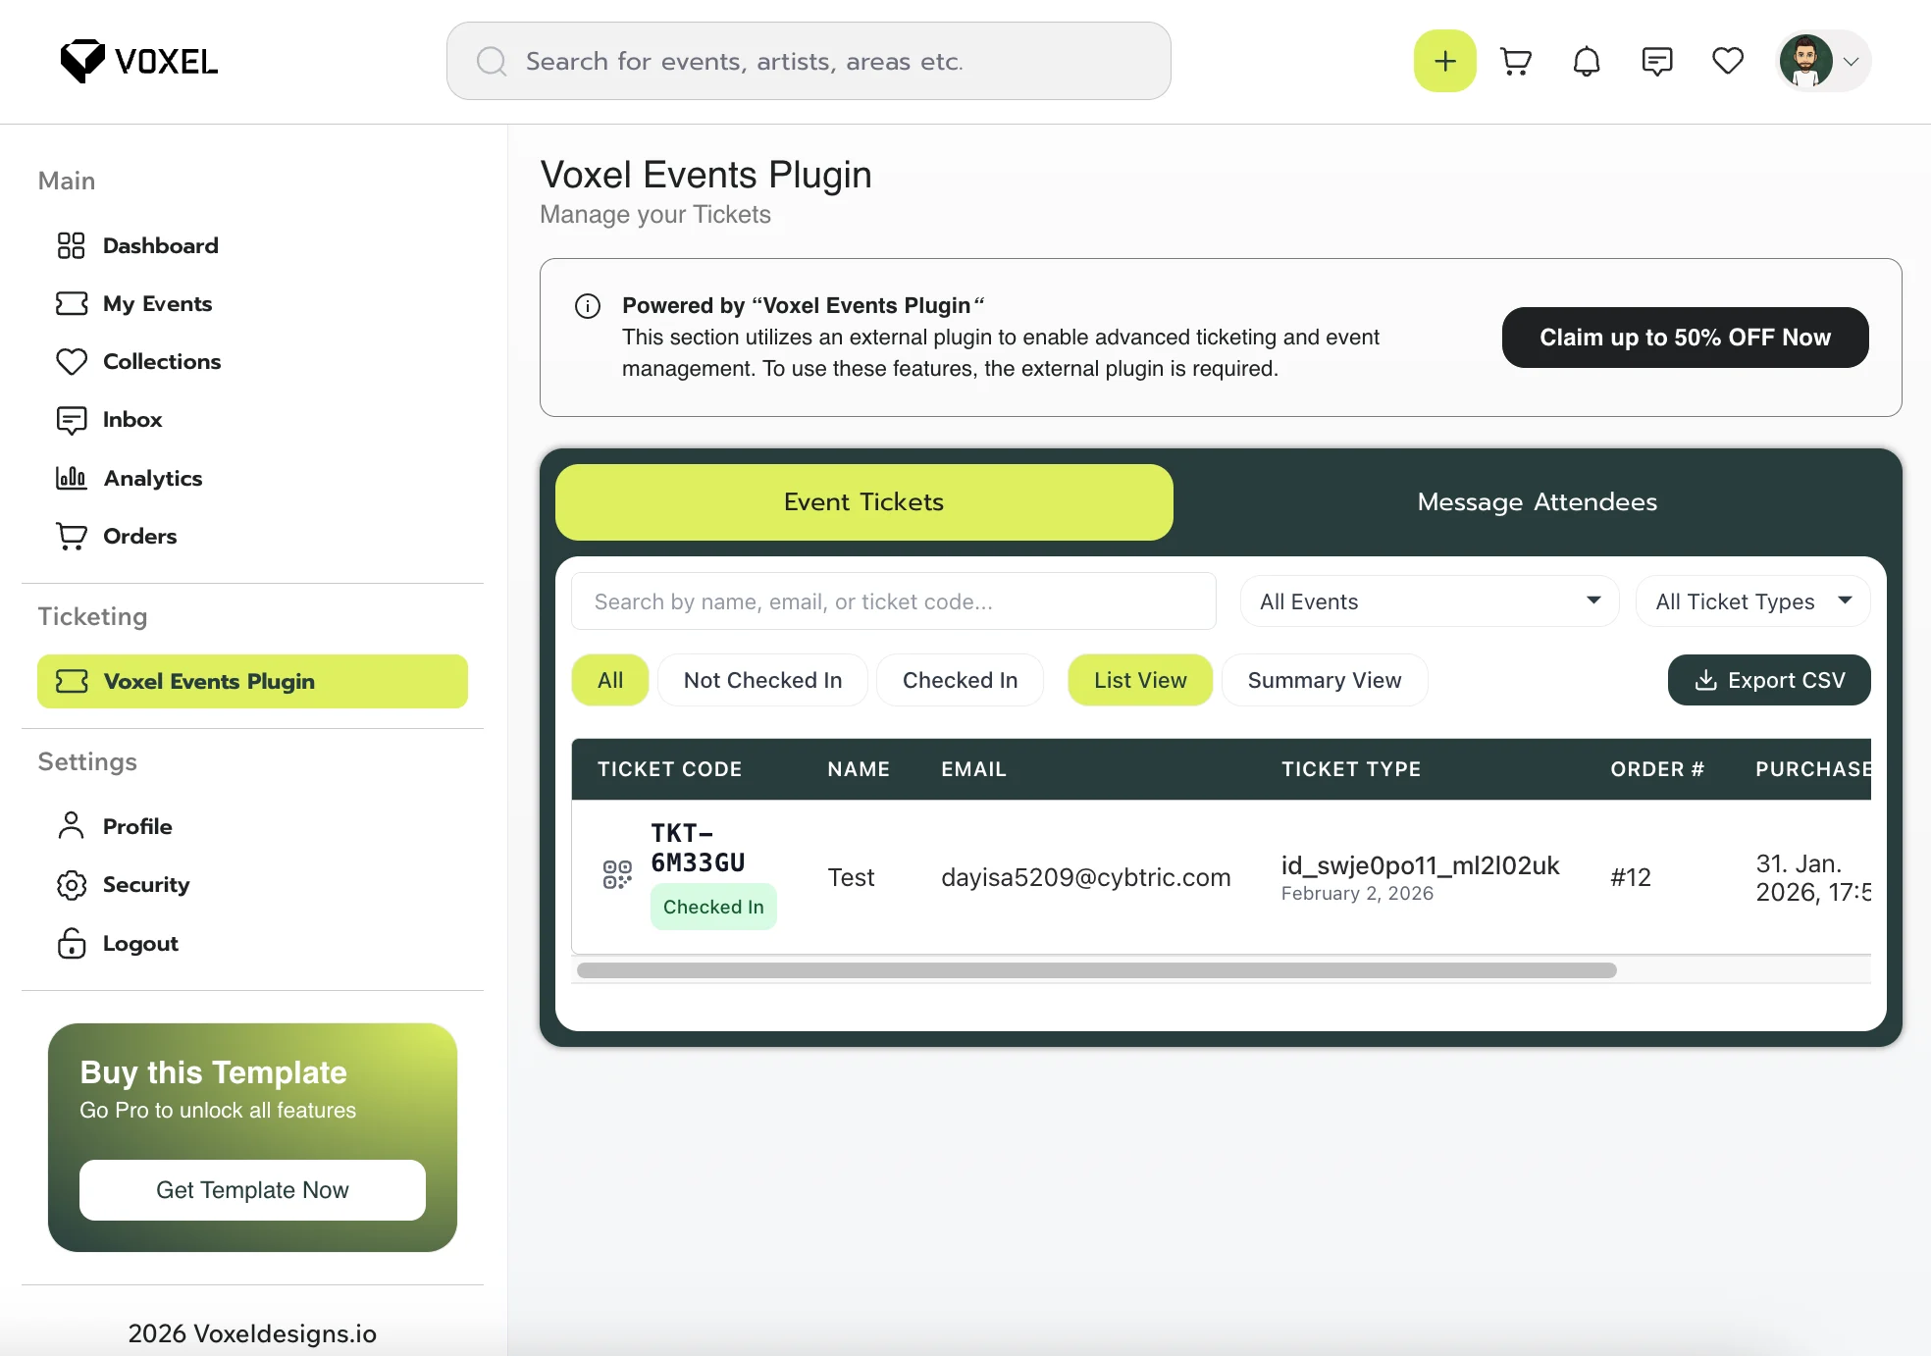
Task: Open the shopping cart icon in header
Action: (1516, 61)
